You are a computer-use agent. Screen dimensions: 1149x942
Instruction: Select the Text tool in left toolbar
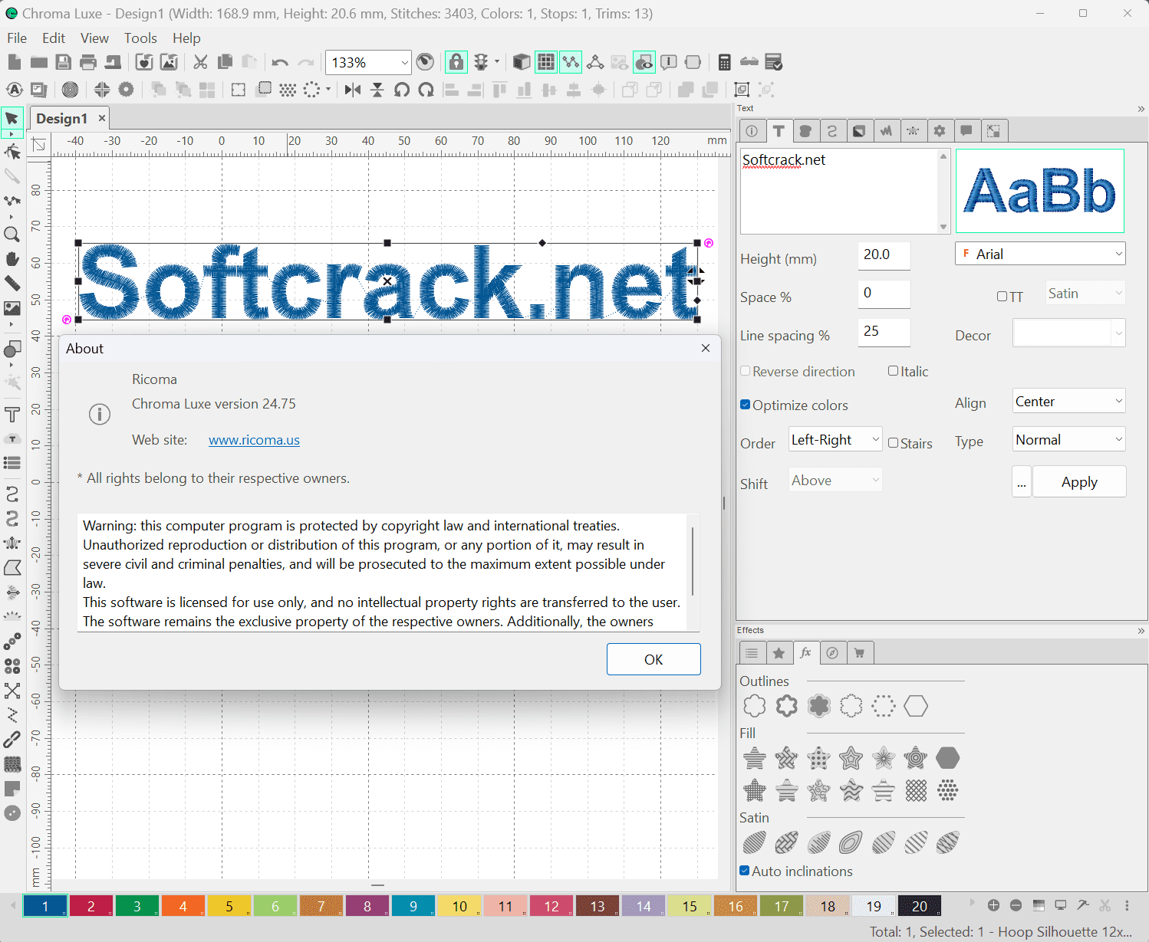pyautogui.click(x=12, y=415)
